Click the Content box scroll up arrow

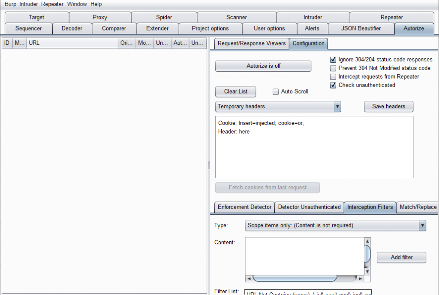tap(367, 241)
